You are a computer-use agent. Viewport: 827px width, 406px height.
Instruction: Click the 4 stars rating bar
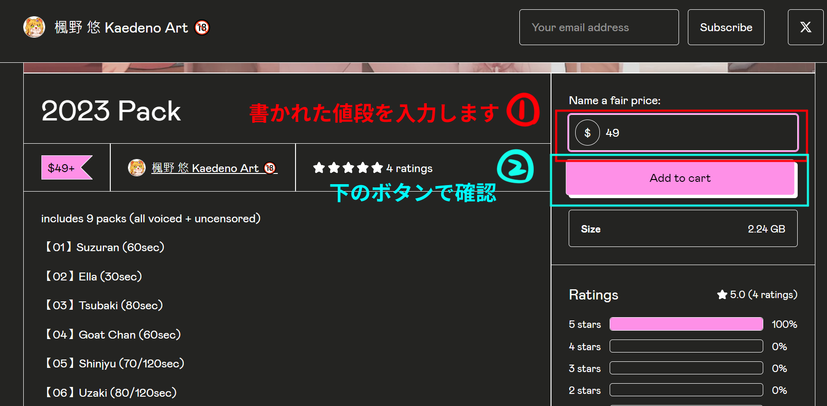686,346
